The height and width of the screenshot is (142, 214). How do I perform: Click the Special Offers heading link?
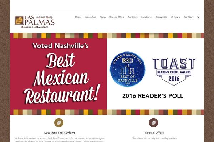click(x=154, y=133)
